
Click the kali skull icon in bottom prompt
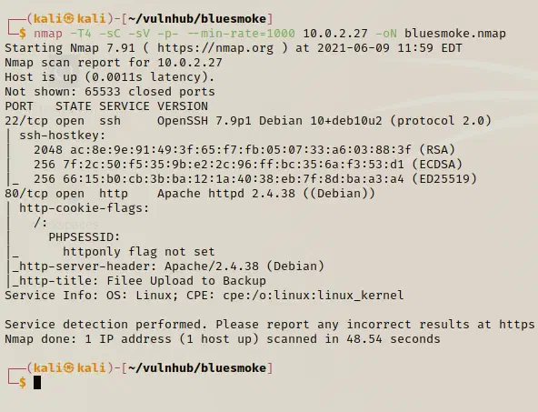coord(69,368)
